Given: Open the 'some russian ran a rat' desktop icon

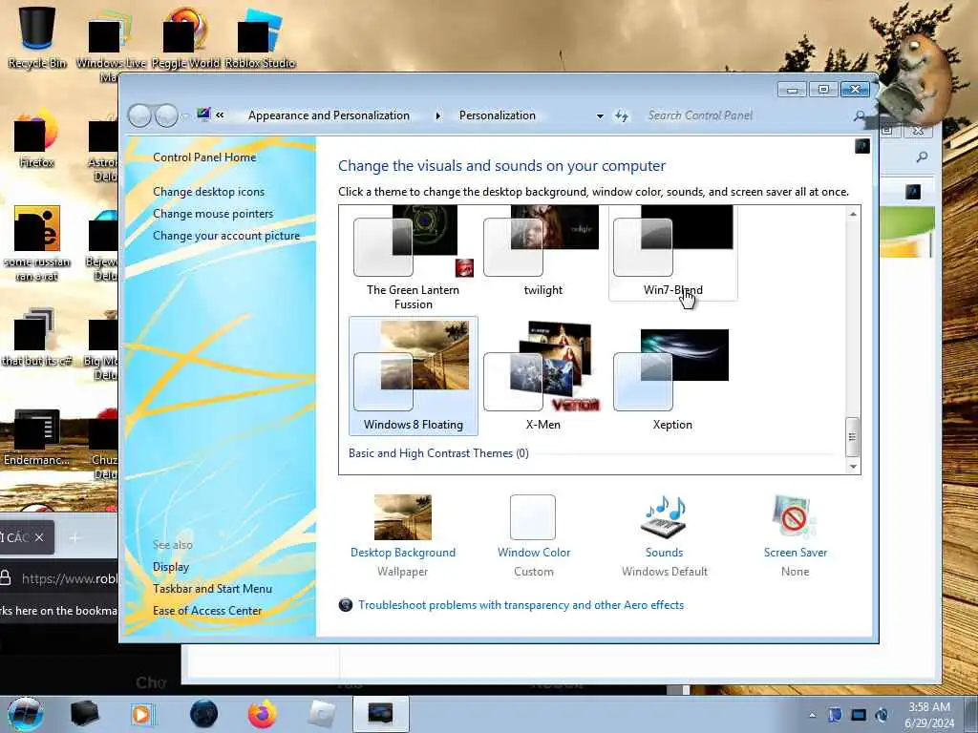Looking at the screenshot, I should 37,243.
